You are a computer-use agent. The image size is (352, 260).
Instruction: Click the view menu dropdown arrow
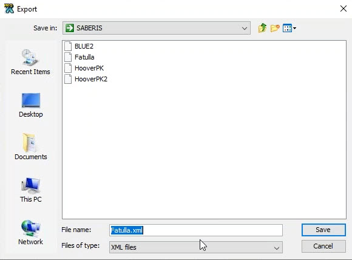pyautogui.click(x=294, y=29)
